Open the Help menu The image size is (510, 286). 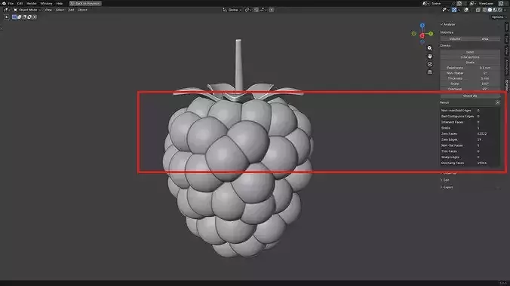click(x=59, y=3)
